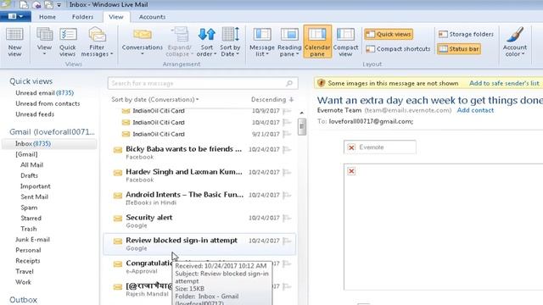Toggle Compact view layout

coord(345,42)
